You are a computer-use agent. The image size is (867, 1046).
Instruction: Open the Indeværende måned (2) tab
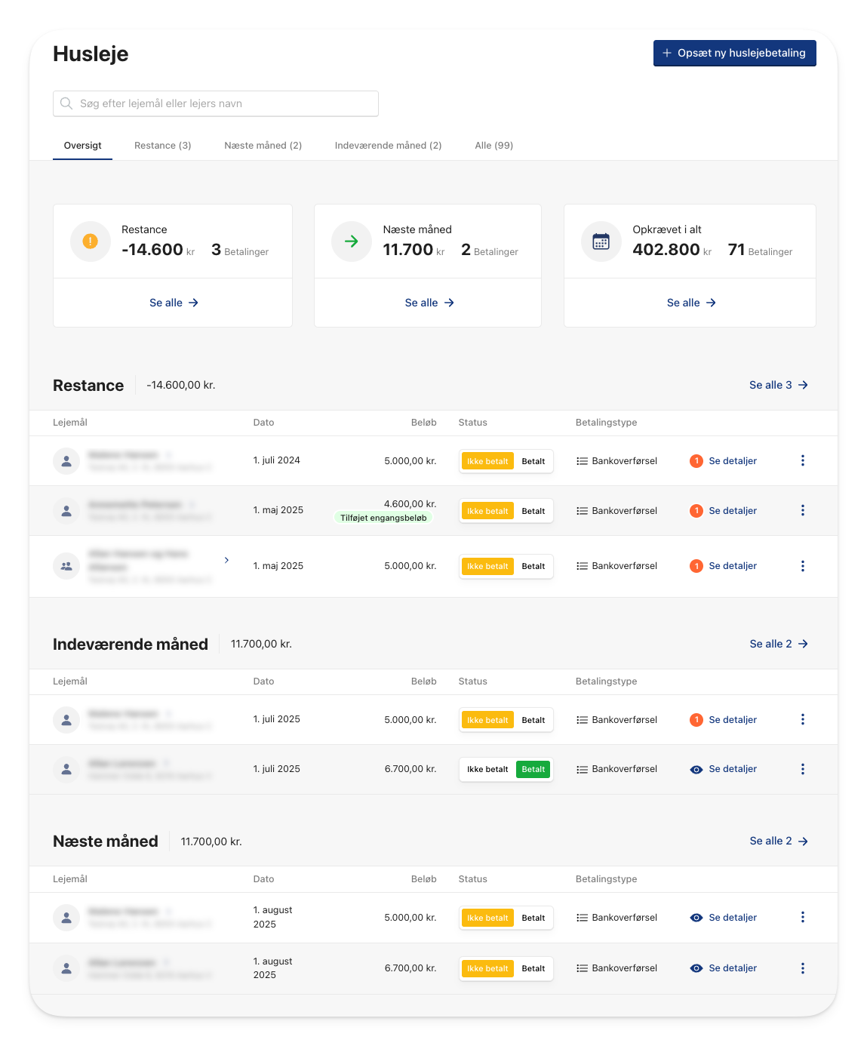point(389,146)
